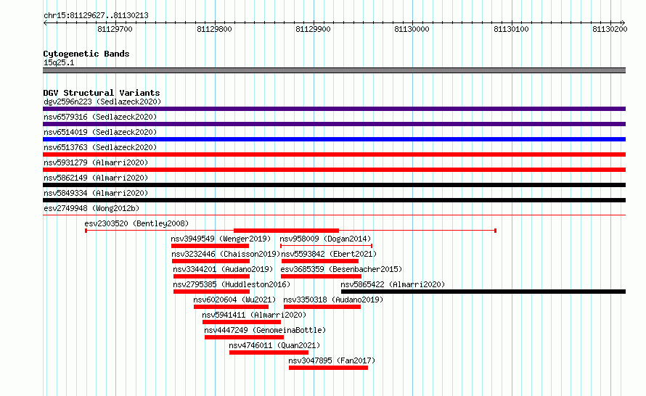Click esv2749948 (Wong2012b) label
Screen dimensions: 646x396
tap(91, 208)
